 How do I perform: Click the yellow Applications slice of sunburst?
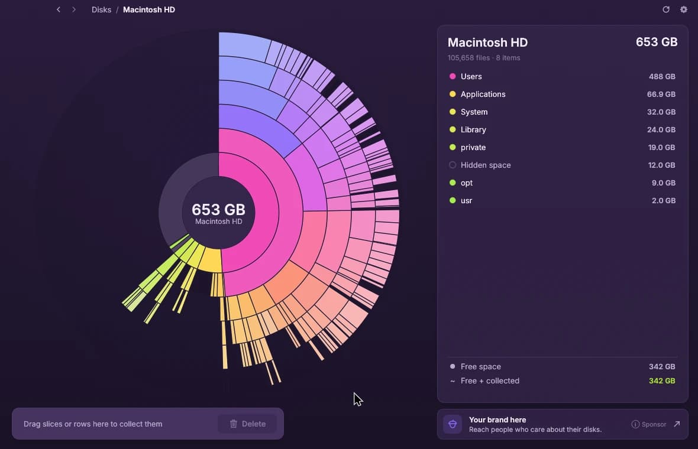pyautogui.click(x=211, y=261)
